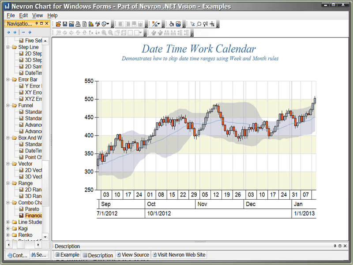The height and width of the screenshot is (265, 353).
Task: Open the View menu
Action: point(37,15)
